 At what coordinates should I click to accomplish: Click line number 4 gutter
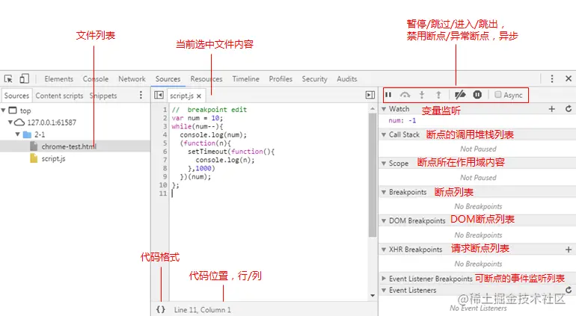pos(165,134)
